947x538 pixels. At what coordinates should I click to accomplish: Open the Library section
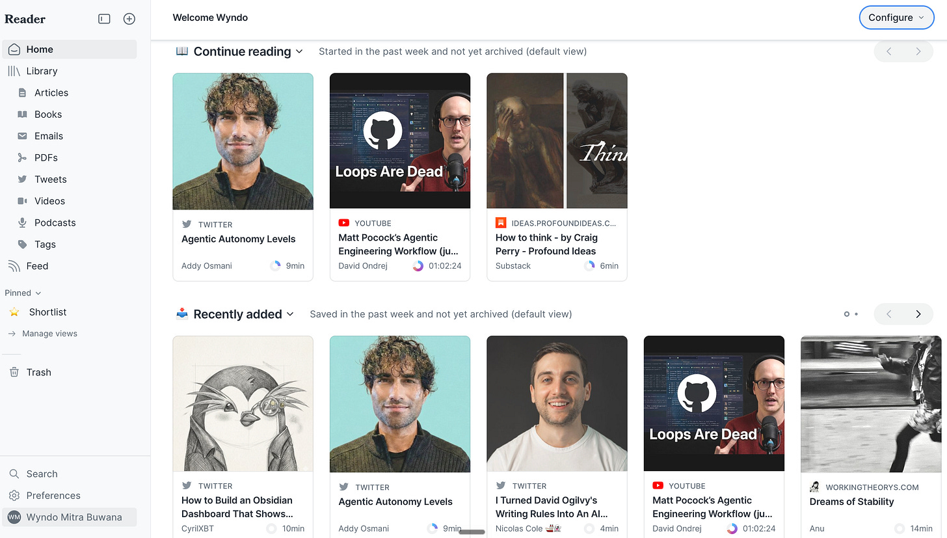pos(69,71)
